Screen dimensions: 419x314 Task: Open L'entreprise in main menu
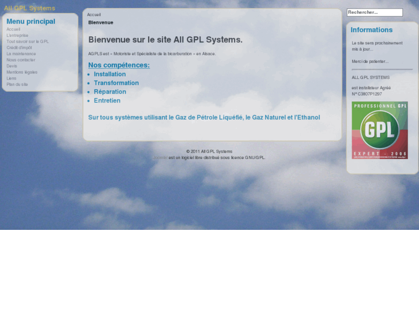(x=17, y=35)
